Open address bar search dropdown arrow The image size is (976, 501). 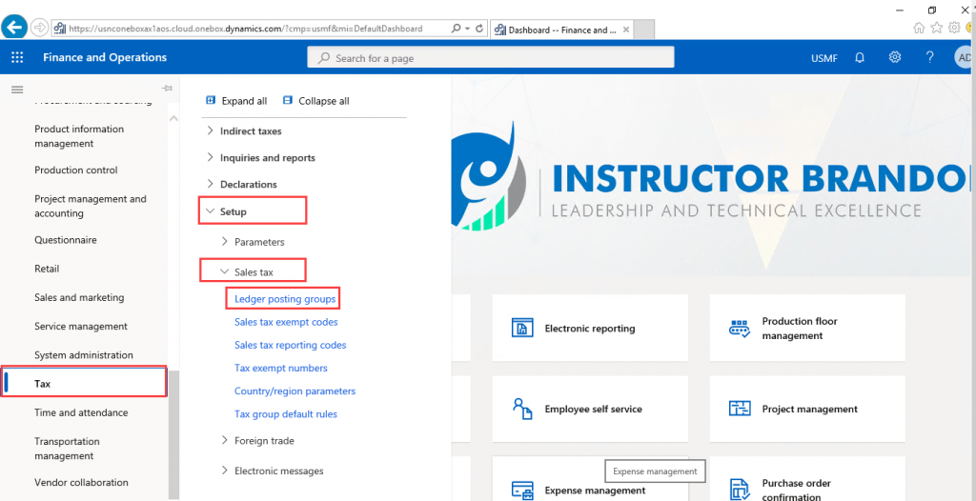[x=468, y=30]
